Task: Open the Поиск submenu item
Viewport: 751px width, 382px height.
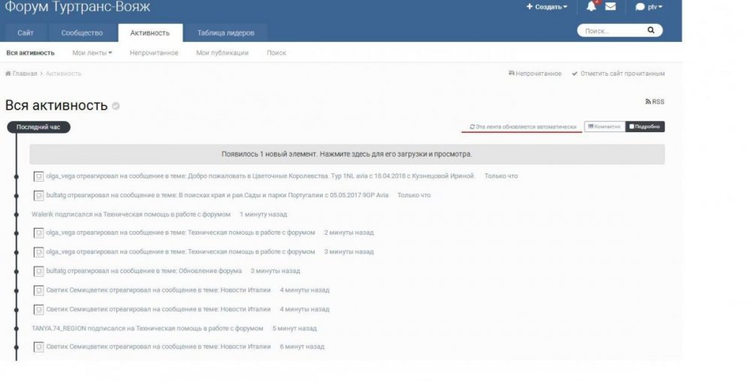Action: [276, 53]
